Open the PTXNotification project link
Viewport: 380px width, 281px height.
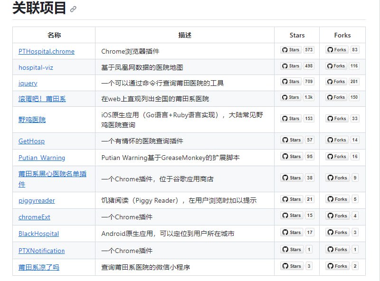click(42, 251)
